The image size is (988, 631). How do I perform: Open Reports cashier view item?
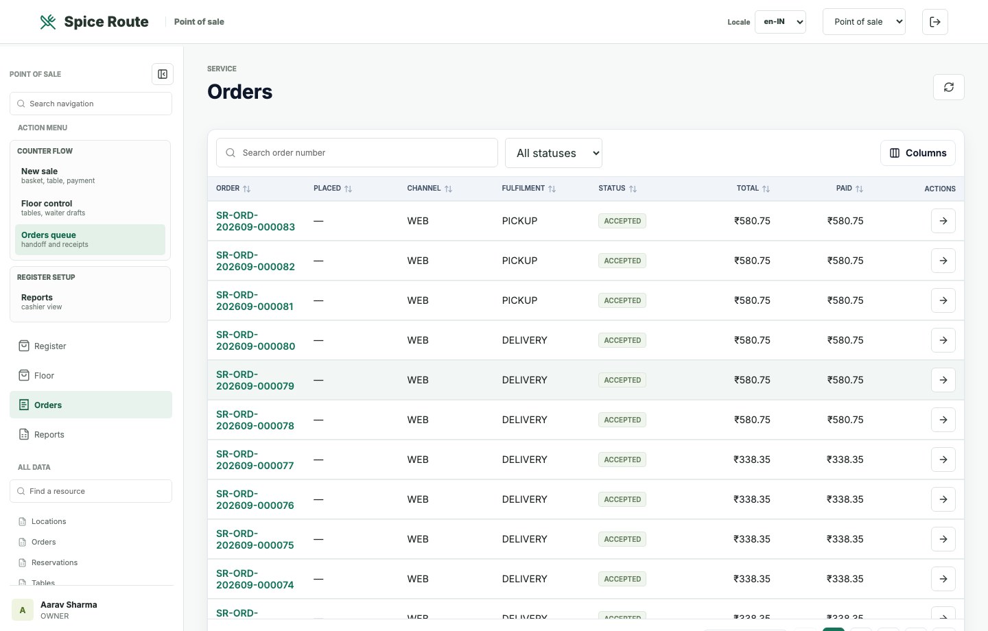point(90,302)
